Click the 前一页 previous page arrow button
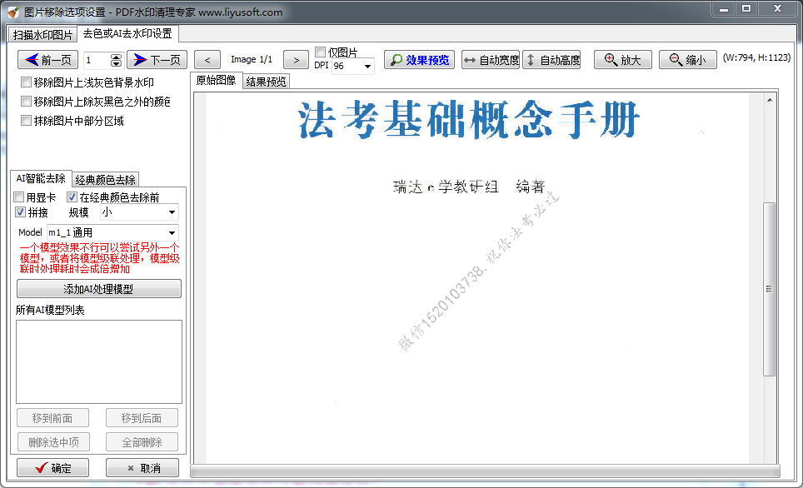 pyautogui.click(x=48, y=60)
